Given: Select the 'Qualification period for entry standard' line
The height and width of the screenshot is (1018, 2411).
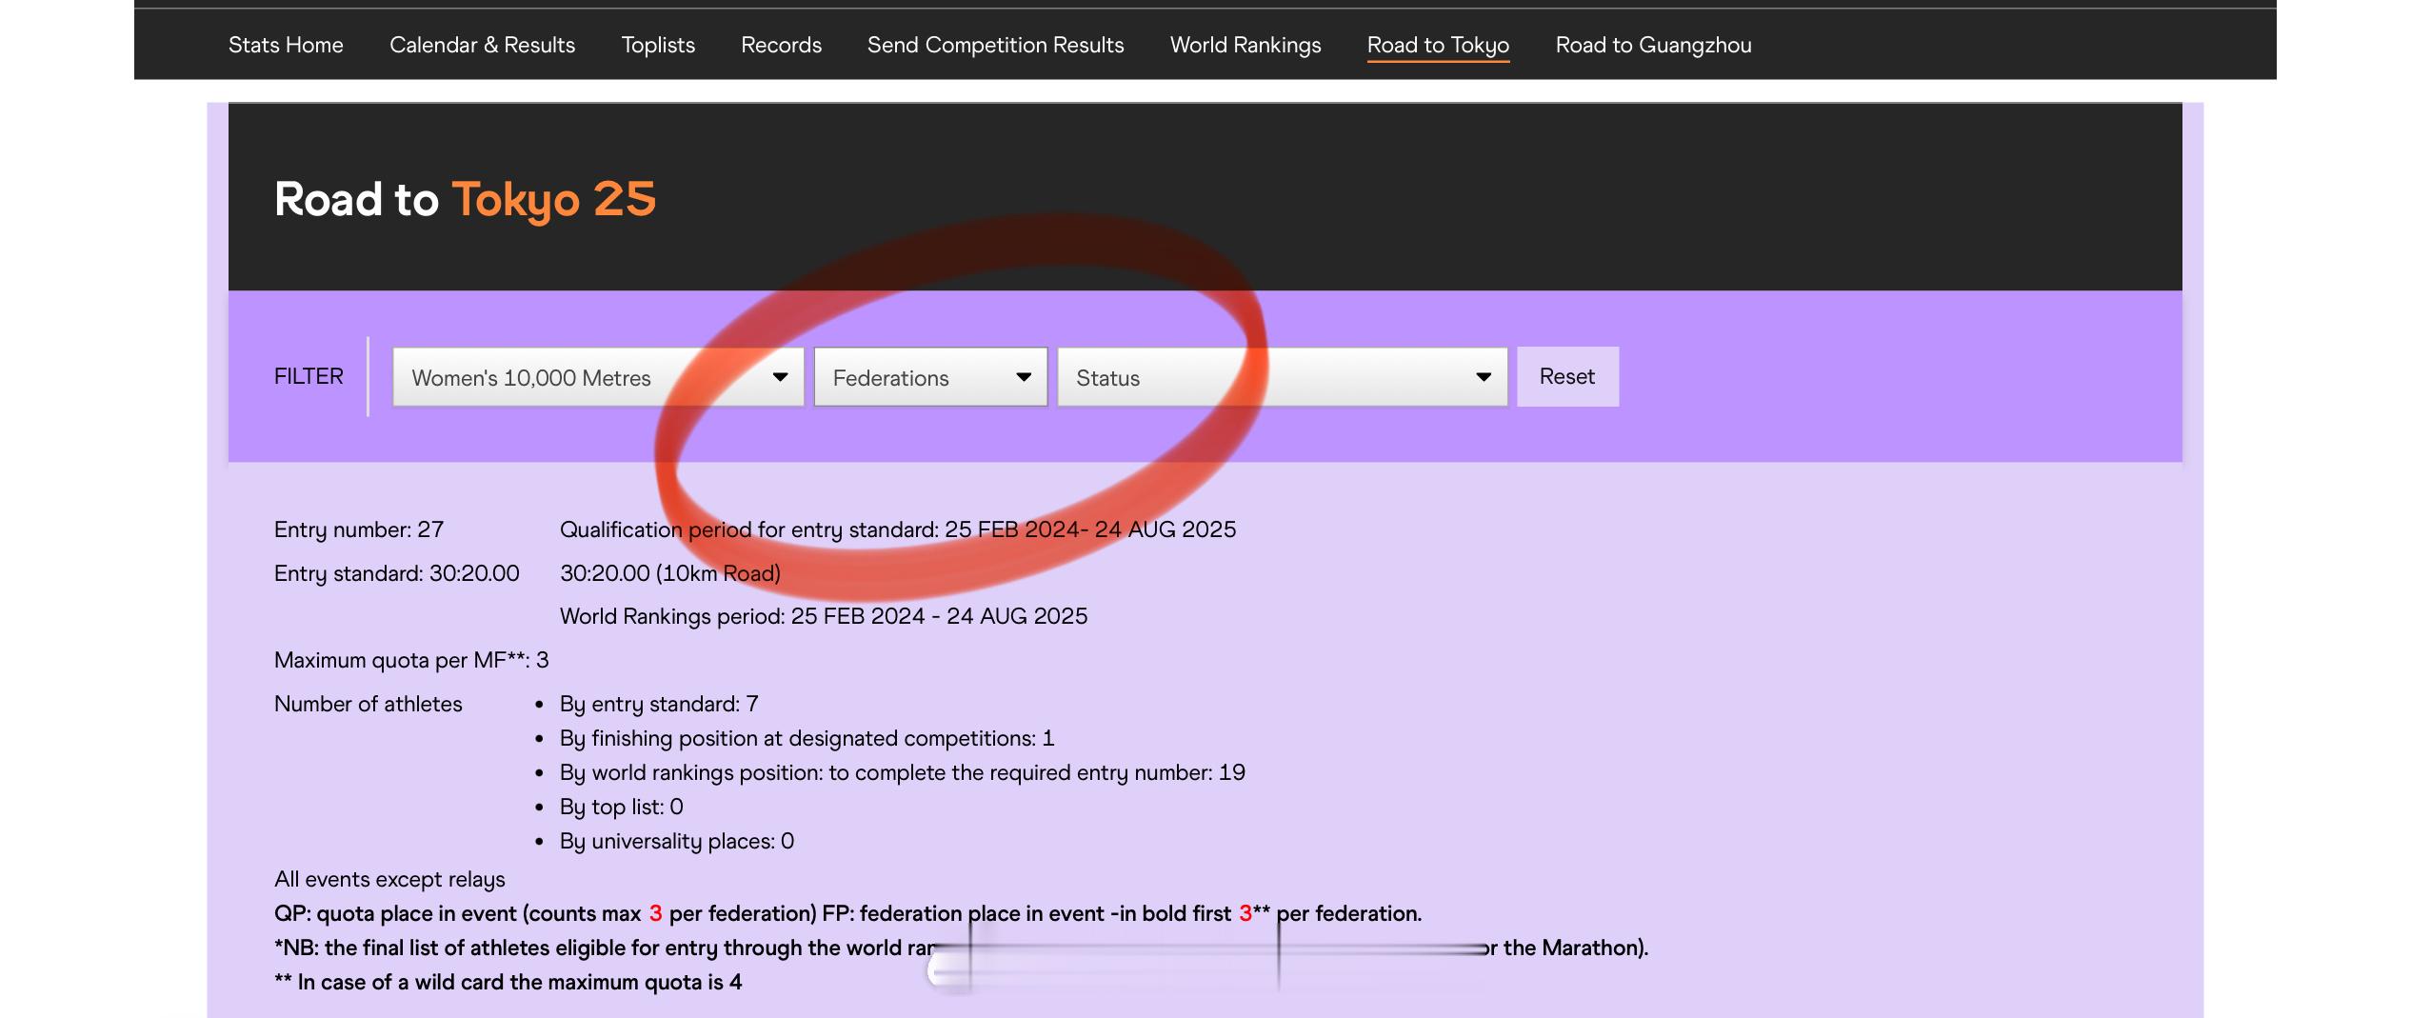Looking at the screenshot, I should click(x=898, y=529).
